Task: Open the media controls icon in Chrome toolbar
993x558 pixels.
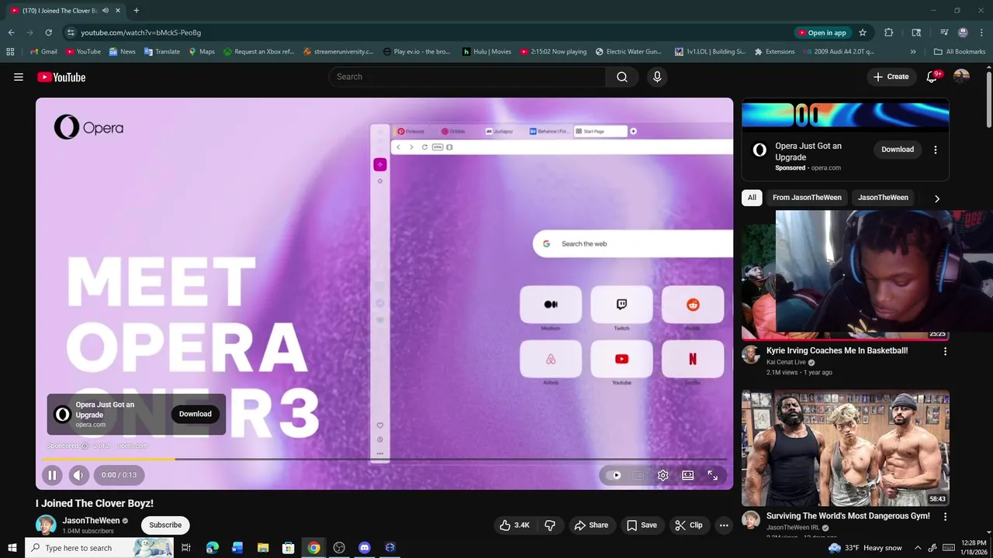Action: [944, 33]
